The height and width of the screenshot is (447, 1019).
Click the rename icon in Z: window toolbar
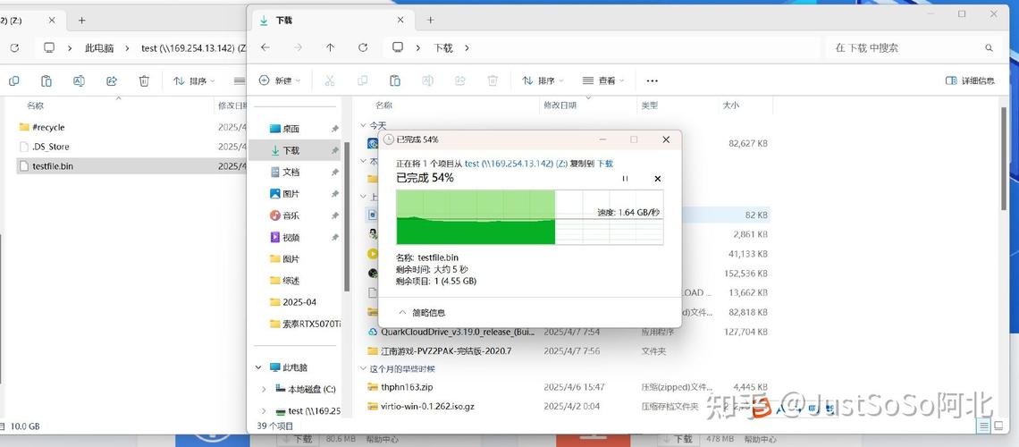click(79, 80)
